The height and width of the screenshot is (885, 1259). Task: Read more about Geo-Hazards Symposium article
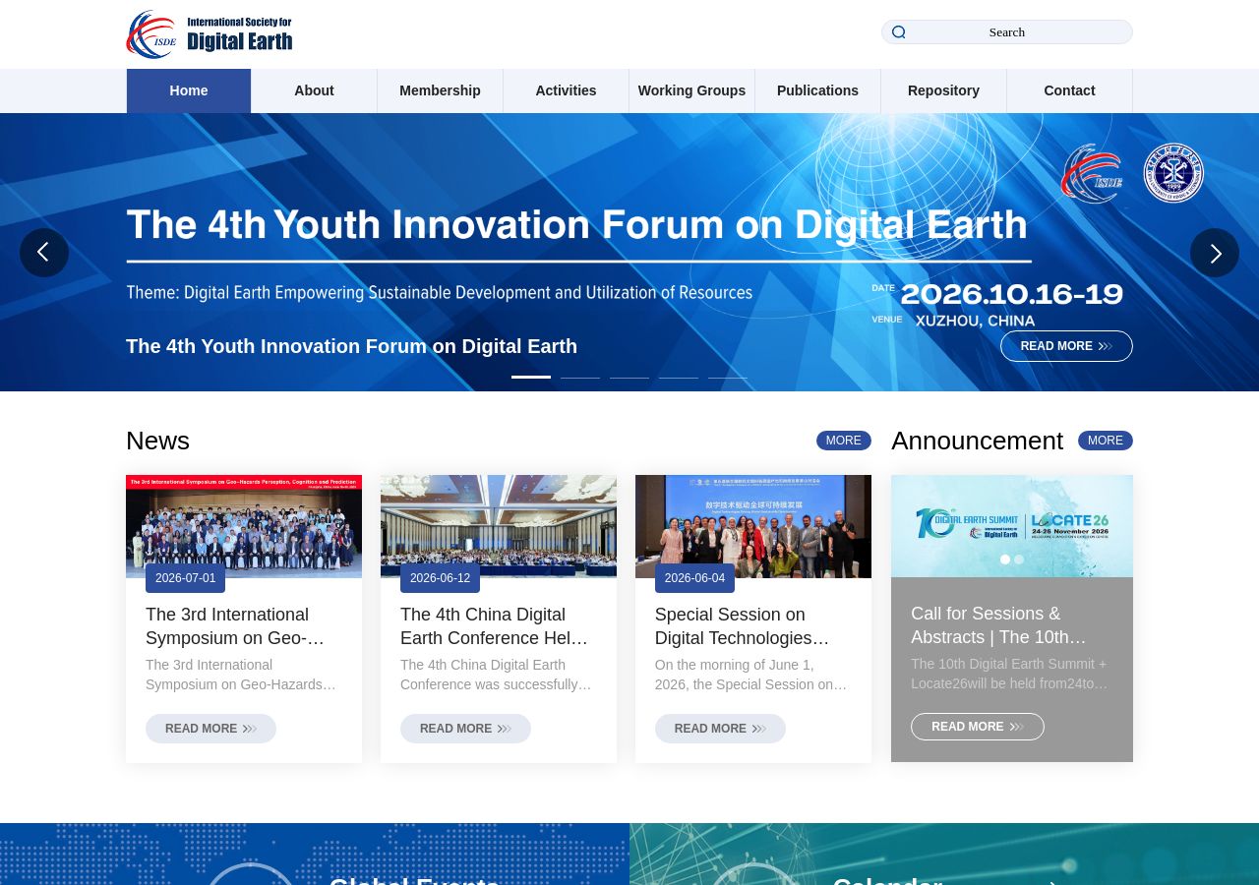pyautogui.click(x=210, y=729)
